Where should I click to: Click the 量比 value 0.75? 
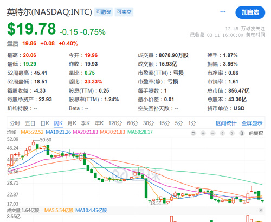coord(89,73)
